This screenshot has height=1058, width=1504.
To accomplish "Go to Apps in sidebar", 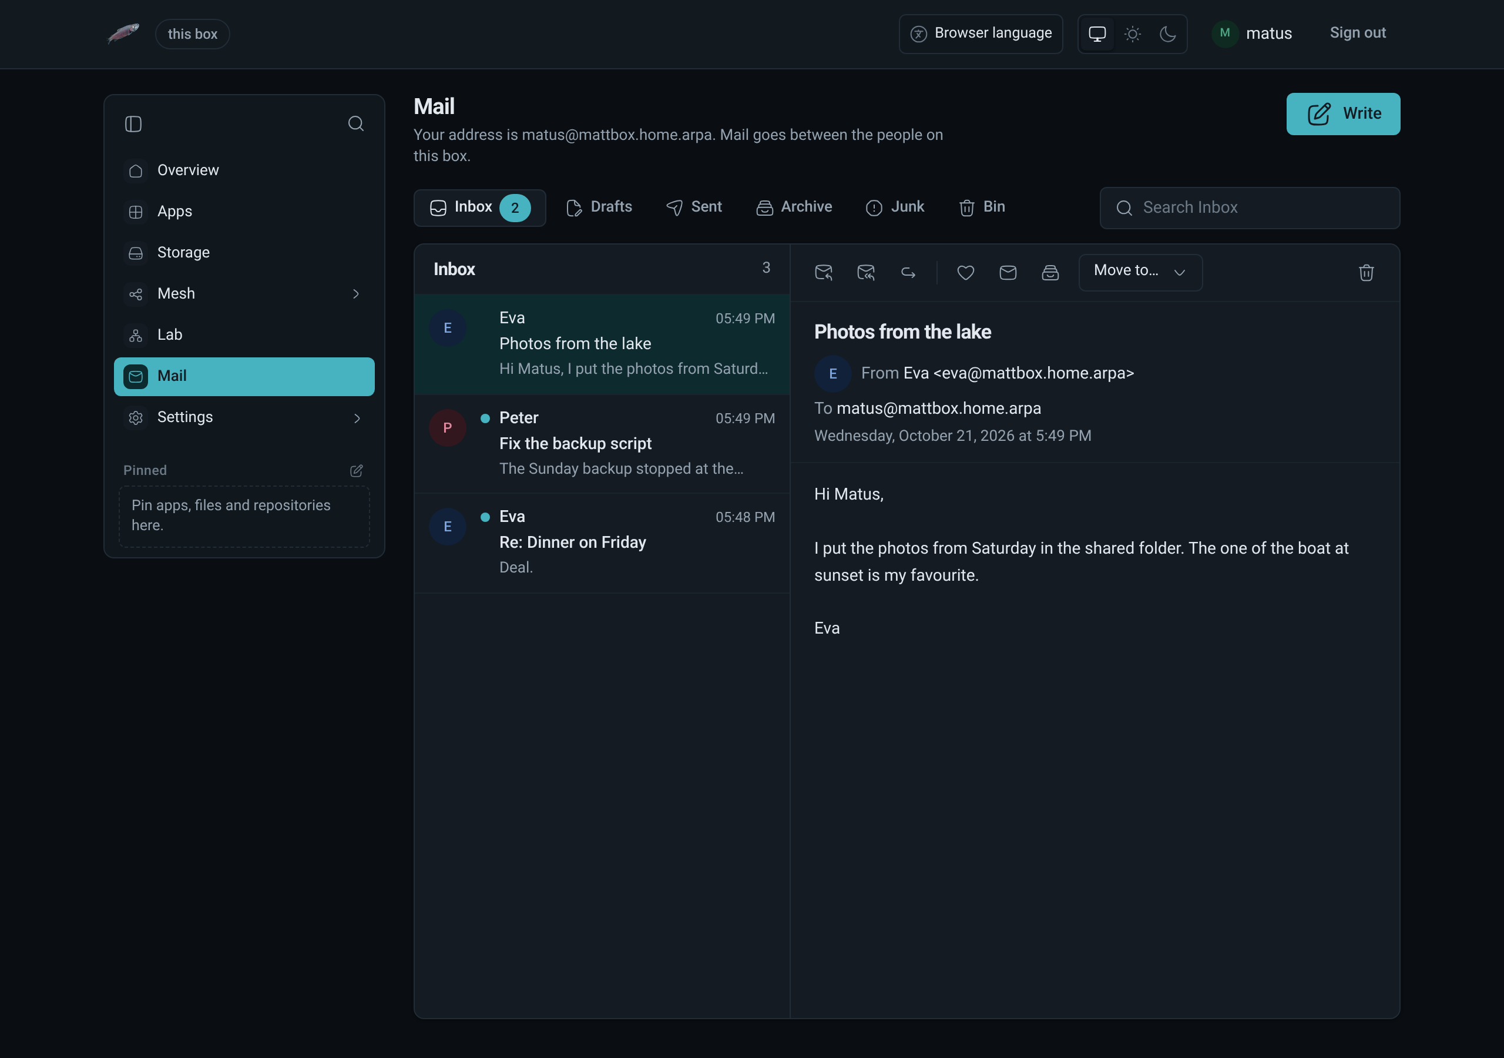I will pos(244,212).
